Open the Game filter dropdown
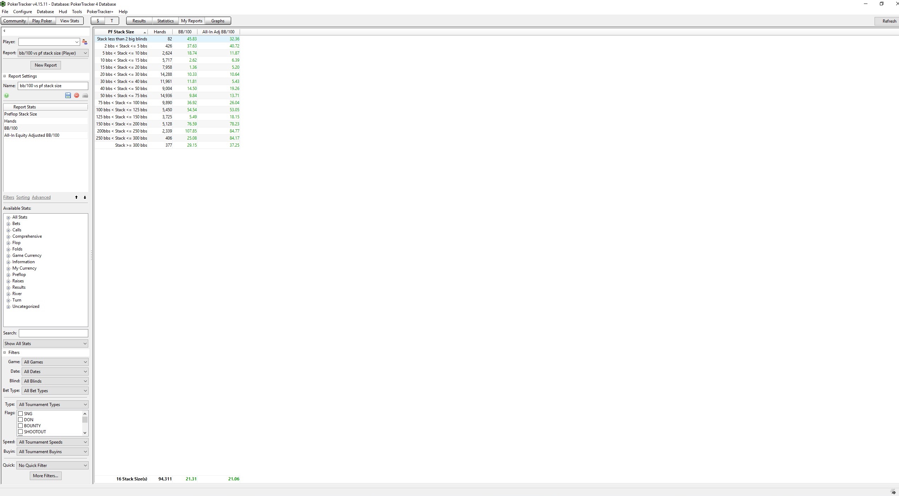899x496 pixels. tap(55, 362)
